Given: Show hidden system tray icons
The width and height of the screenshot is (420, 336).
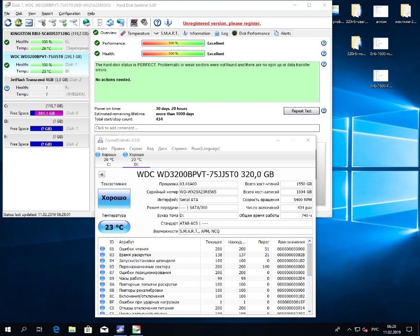Looking at the screenshot, I should pos(349,329).
